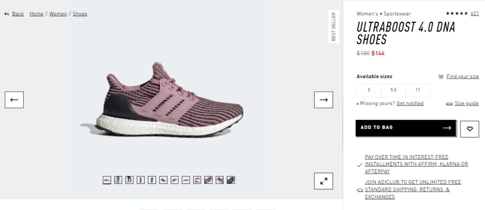Advance to next product image with right arrow
This screenshot has width=485, height=210.
click(323, 100)
